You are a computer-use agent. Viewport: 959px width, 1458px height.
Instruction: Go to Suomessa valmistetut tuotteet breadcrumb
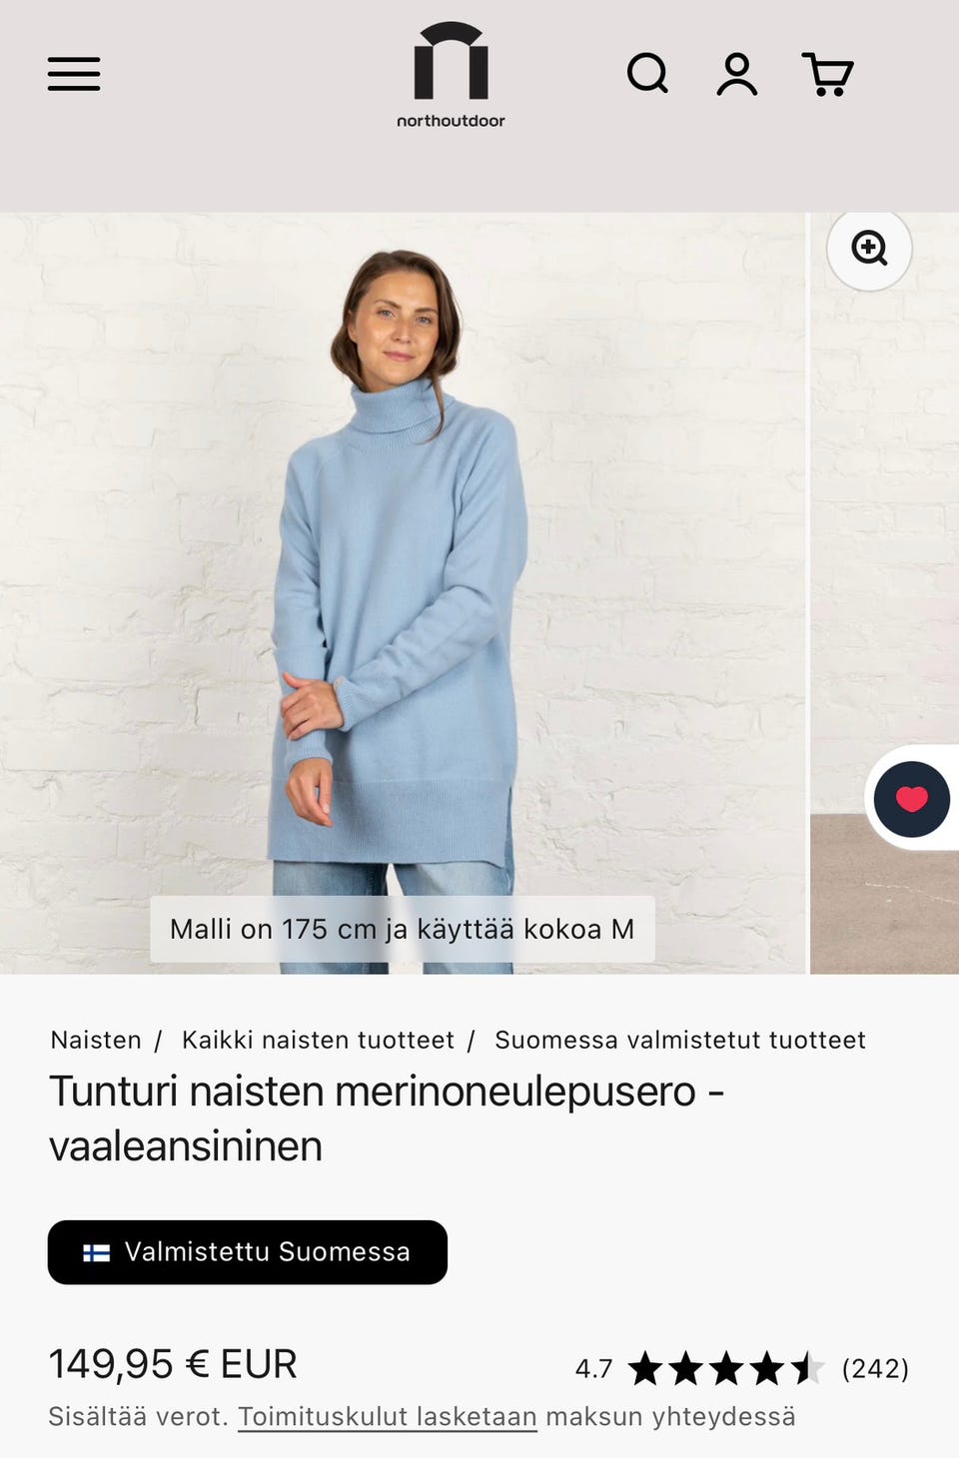click(680, 1040)
